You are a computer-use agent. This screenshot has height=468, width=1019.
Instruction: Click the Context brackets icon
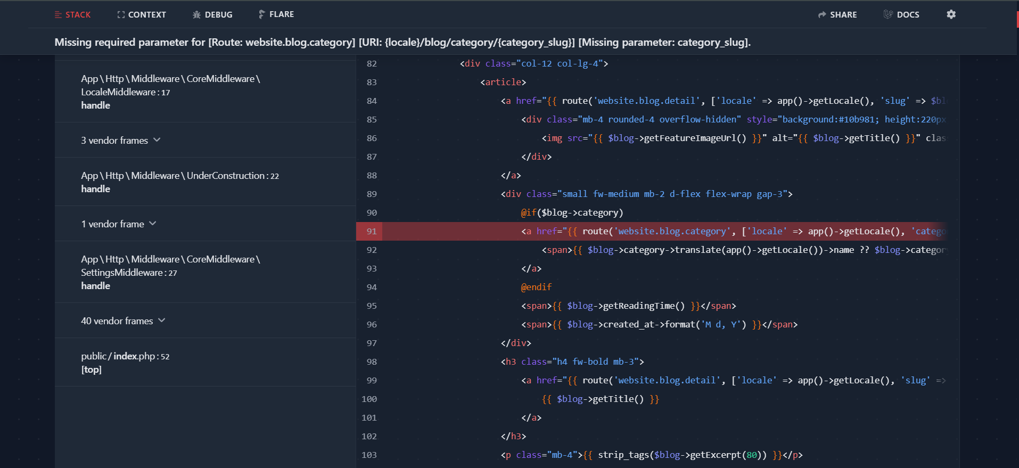pyautogui.click(x=121, y=15)
